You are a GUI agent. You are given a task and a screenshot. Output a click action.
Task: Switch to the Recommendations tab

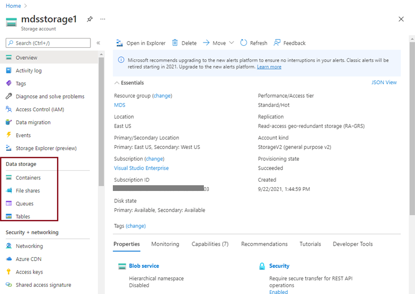point(264,244)
